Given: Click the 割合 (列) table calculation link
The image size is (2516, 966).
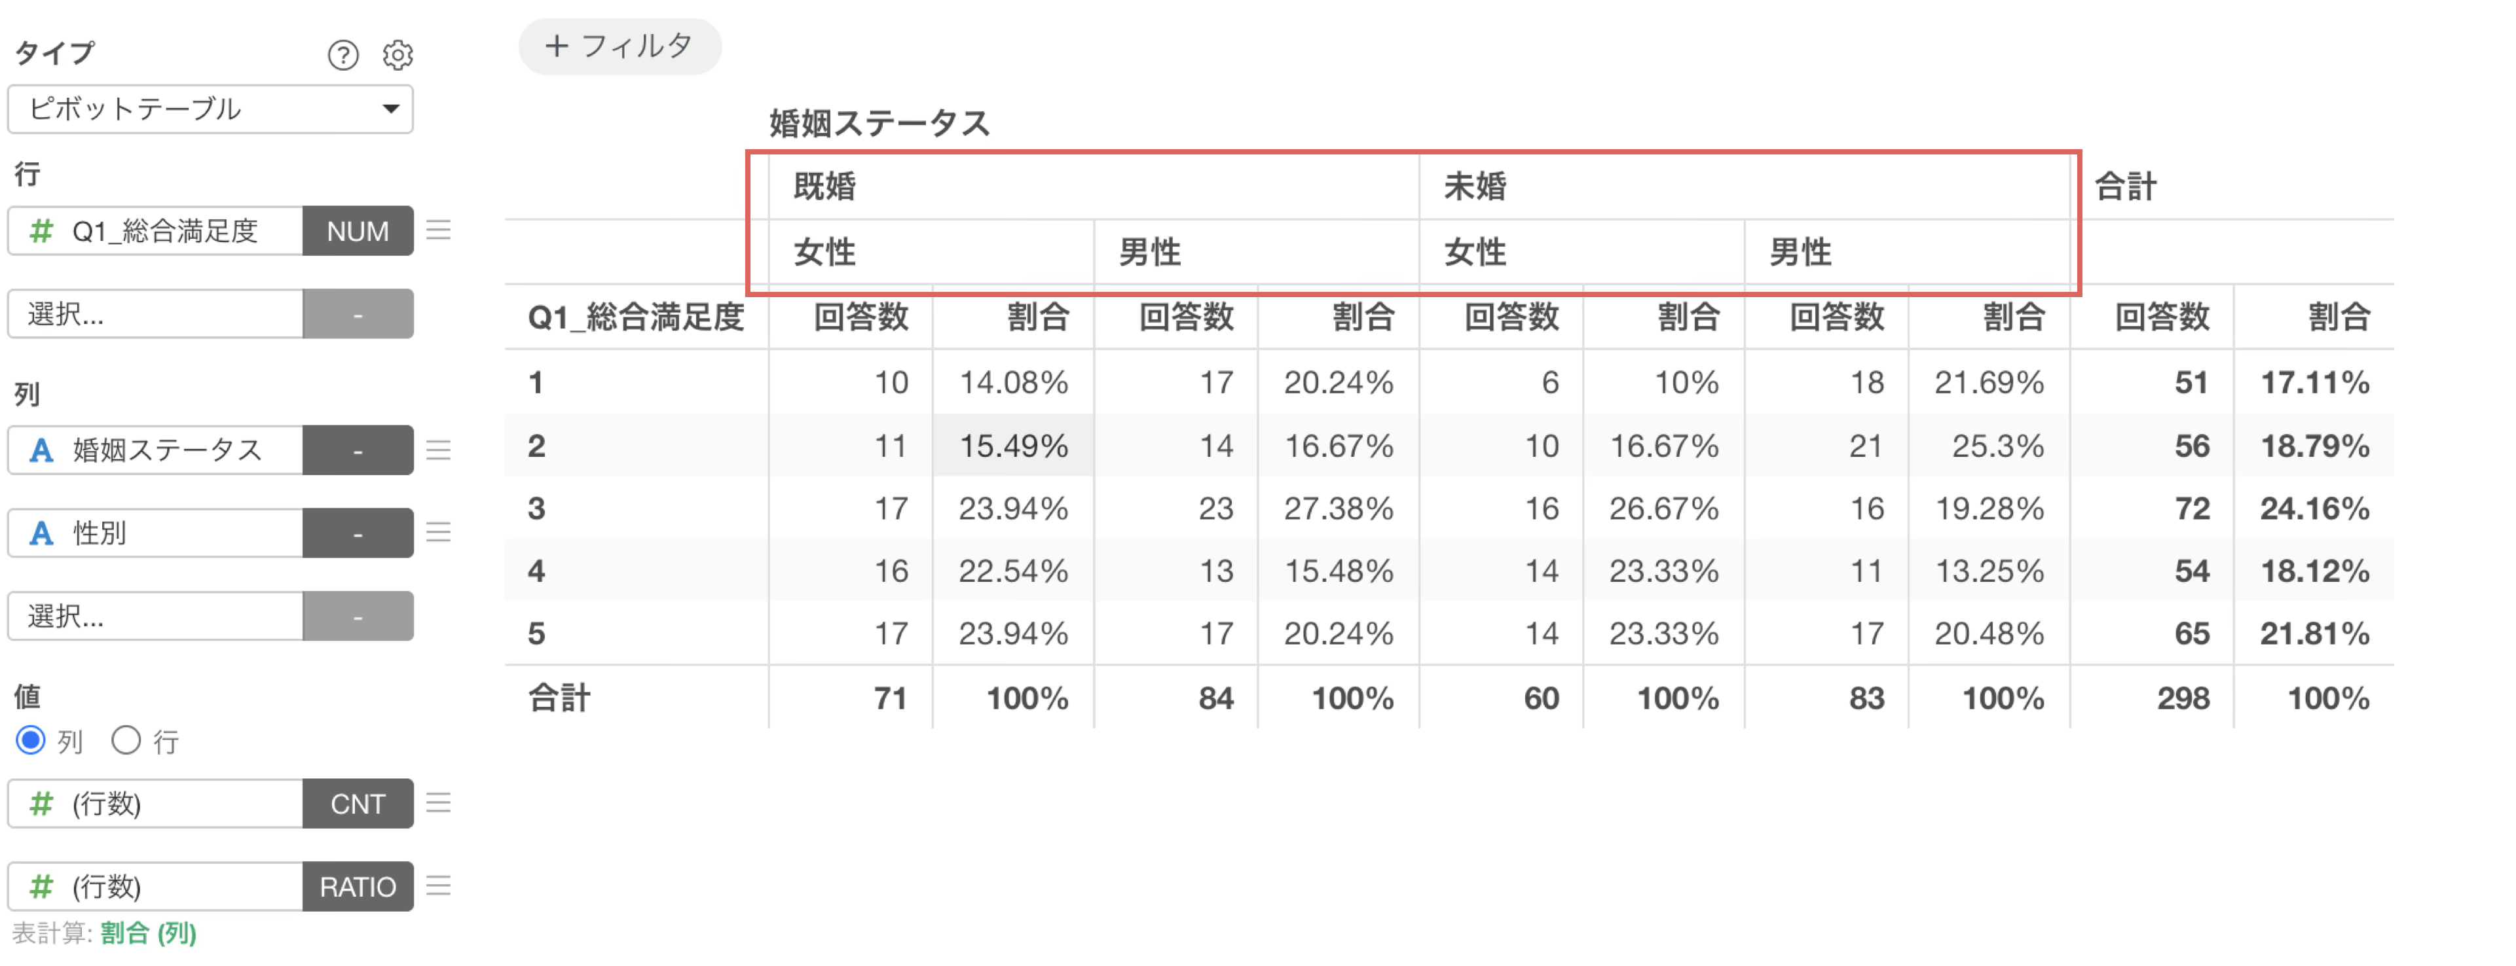Looking at the screenshot, I should click(149, 933).
